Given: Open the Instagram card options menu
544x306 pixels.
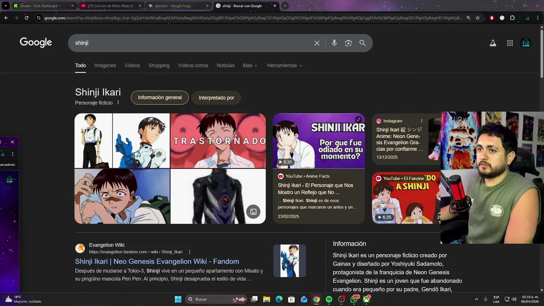Looking at the screenshot, I should click(422, 121).
